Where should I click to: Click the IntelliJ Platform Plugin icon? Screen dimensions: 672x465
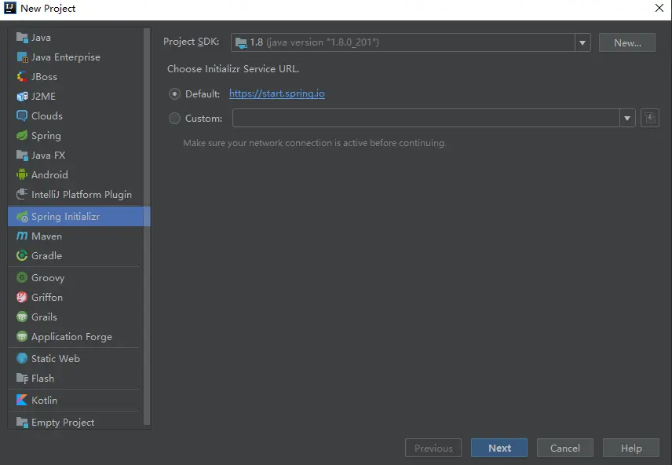22,194
